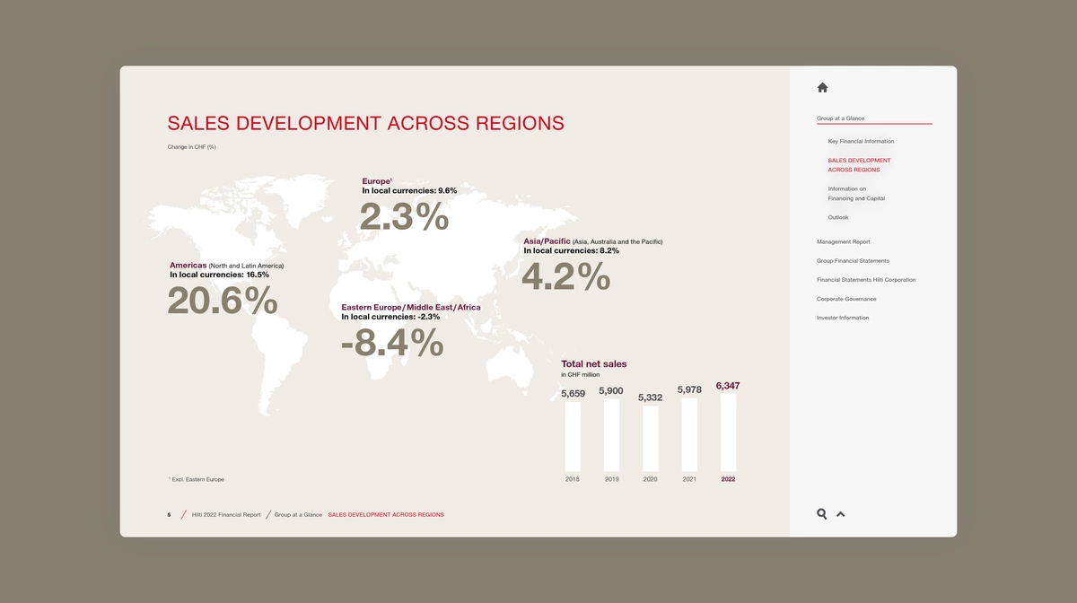The height and width of the screenshot is (603, 1077).
Task: Click the 2020 net sales bar
Action: [651, 439]
